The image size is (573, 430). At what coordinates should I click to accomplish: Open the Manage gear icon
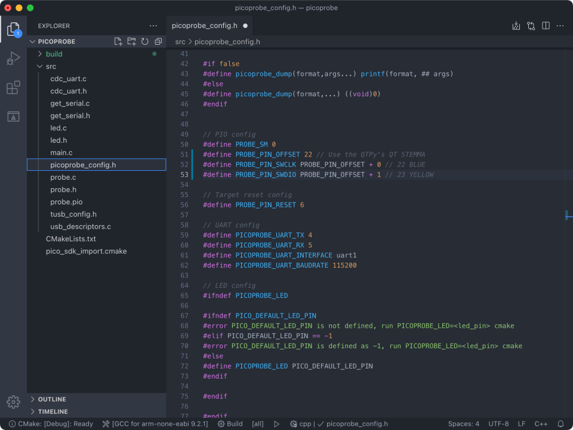pyautogui.click(x=13, y=401)
